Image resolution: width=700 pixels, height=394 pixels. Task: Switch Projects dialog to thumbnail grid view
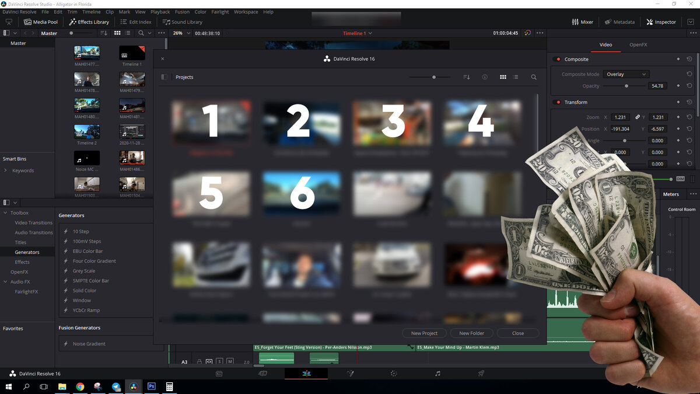tap(503, 77)
